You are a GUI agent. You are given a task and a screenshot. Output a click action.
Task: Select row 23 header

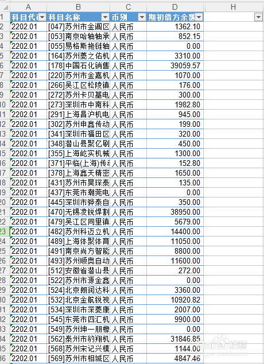click(5, 232)
